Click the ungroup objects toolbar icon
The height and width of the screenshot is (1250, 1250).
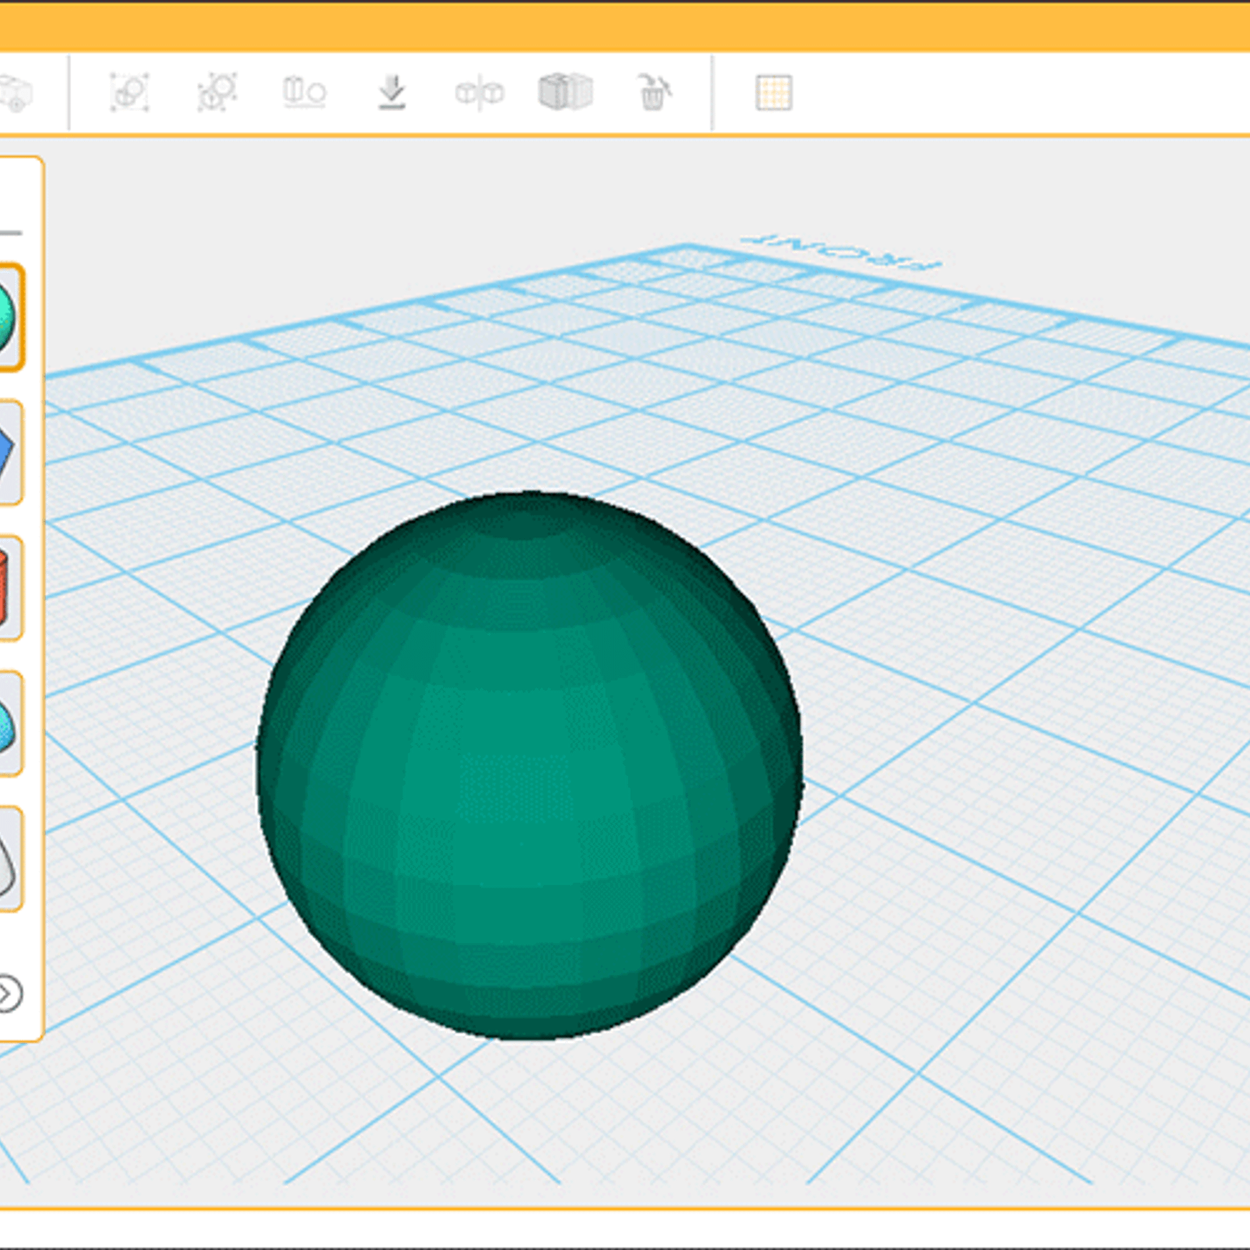(x=217, y=93)
